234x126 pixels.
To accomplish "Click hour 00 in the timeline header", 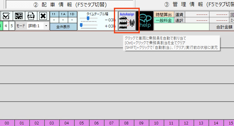I will (7, 123).
